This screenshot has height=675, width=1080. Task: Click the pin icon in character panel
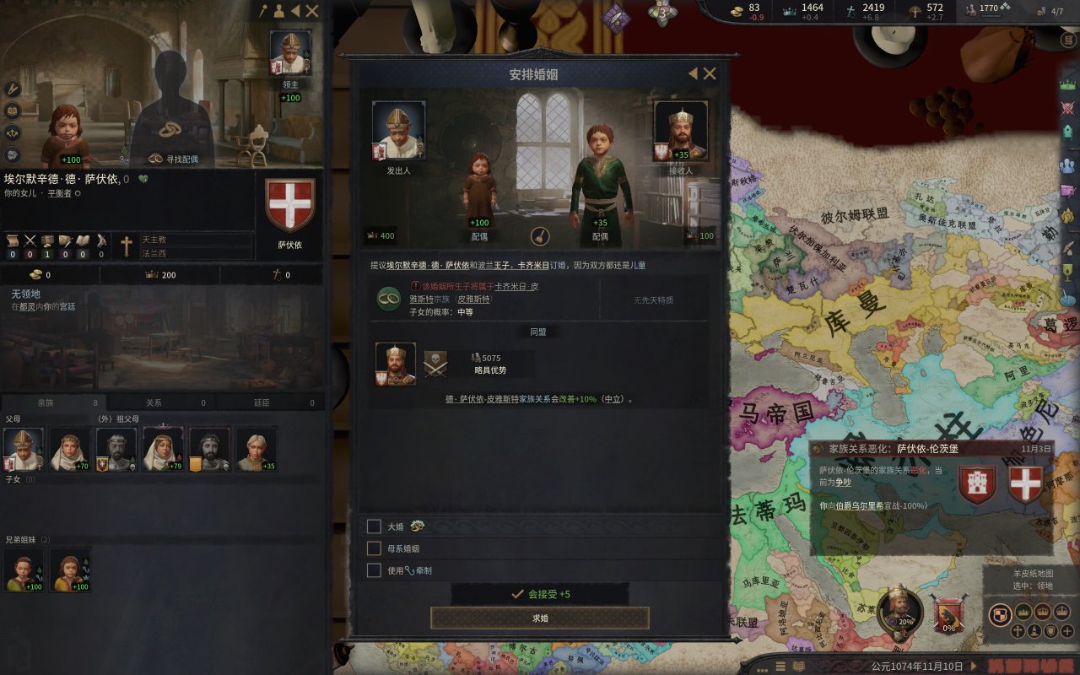(263, 11)
